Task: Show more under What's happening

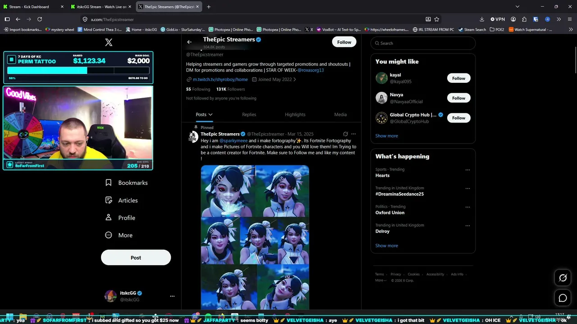Action: [x=386, y=246]
